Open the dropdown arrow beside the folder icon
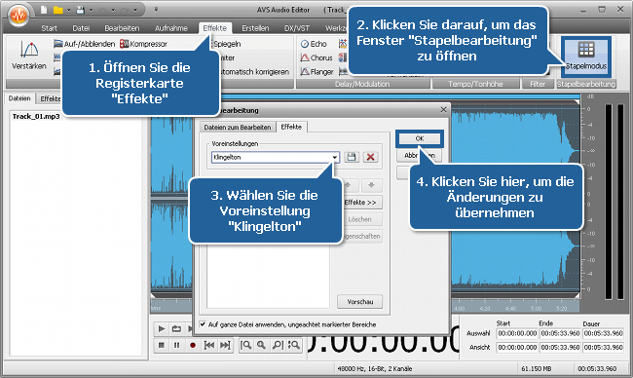Screen dimensions: 633x378 pos(68,10)
